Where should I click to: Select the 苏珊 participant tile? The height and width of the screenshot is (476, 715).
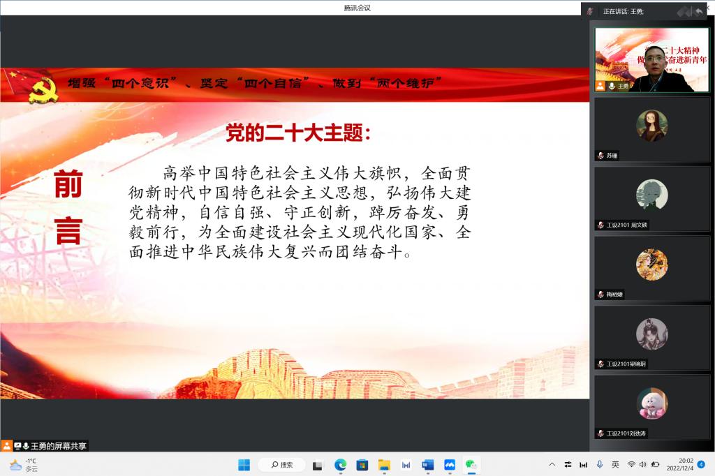(x=652, y=129)
